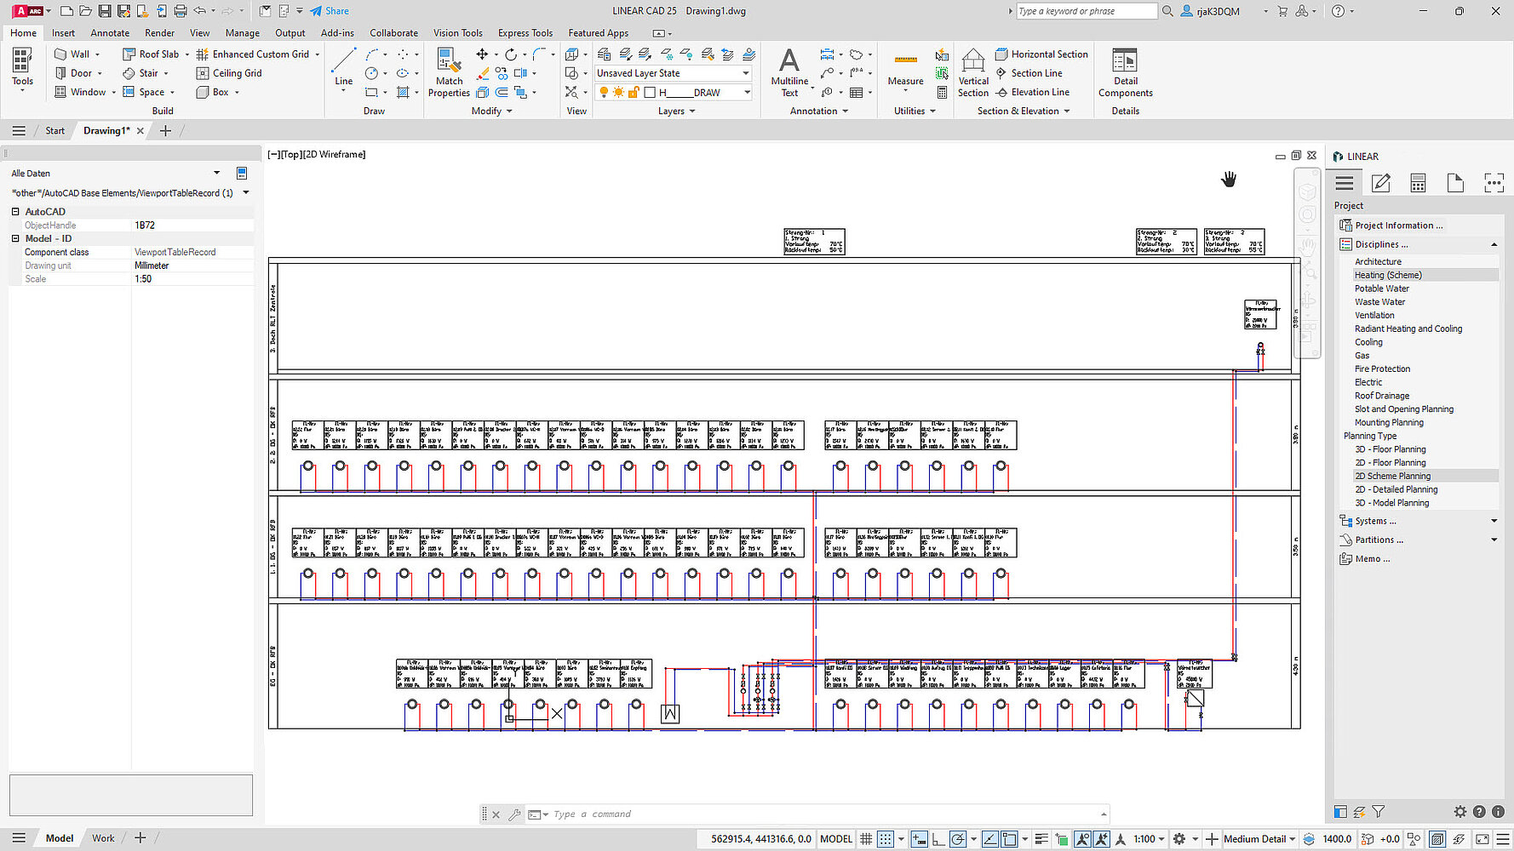
Task: Open the Vision Tools ribbon tab
Action: pos(458,33)
